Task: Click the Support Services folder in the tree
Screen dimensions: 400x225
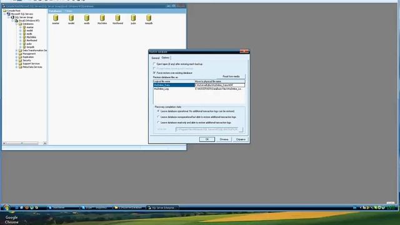Action: tap(31, 64)
